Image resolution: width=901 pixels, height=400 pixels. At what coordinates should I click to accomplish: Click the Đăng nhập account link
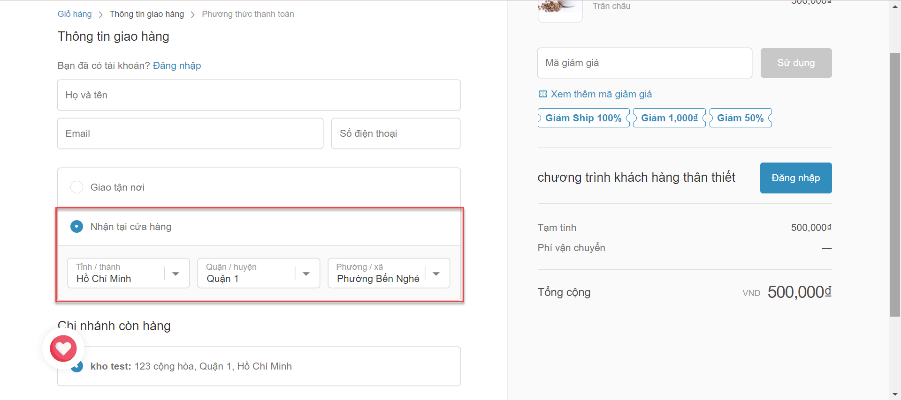pyautogui.click(x=177, y=66)
